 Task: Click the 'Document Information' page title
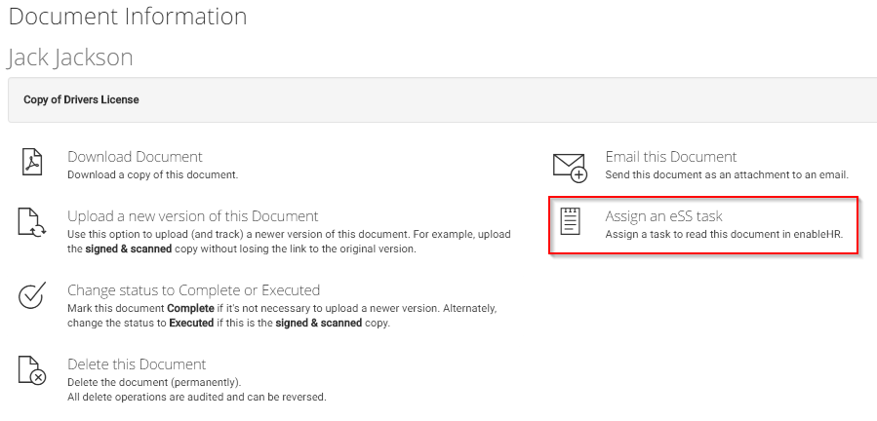point(127,17)
